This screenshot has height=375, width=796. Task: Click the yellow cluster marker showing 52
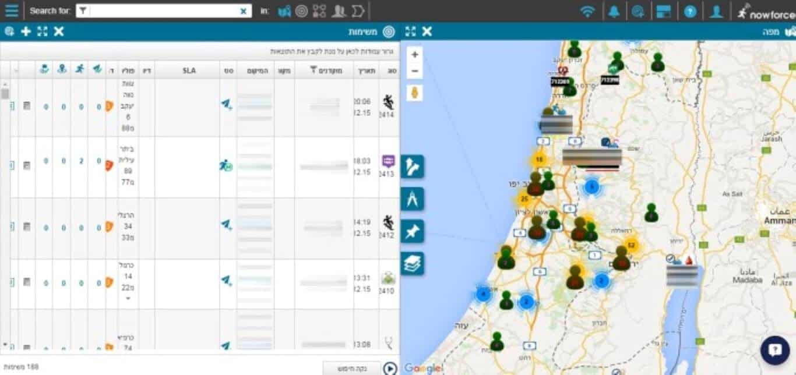click(x=631, y=245)
